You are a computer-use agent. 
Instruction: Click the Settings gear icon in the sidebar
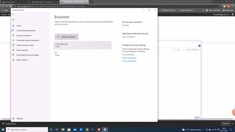click(13, 118)
